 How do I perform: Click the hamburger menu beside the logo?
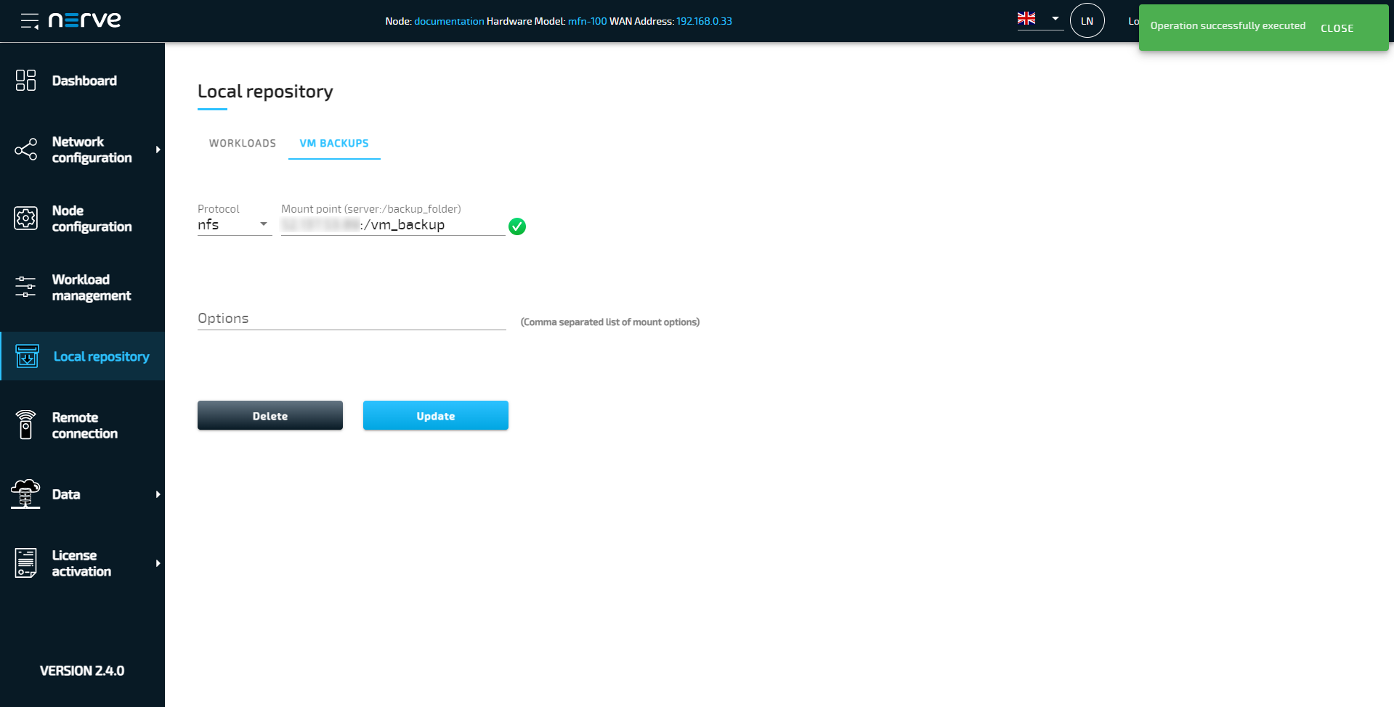click(28, 20)
